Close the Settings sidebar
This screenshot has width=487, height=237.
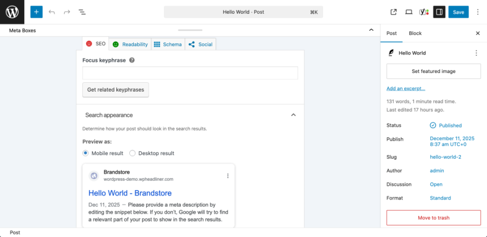[478, 33]
